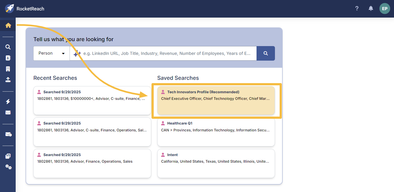This screenshot has width=394, height=192.
Task: Expand the Person search type dropdown
Action: 51,53
